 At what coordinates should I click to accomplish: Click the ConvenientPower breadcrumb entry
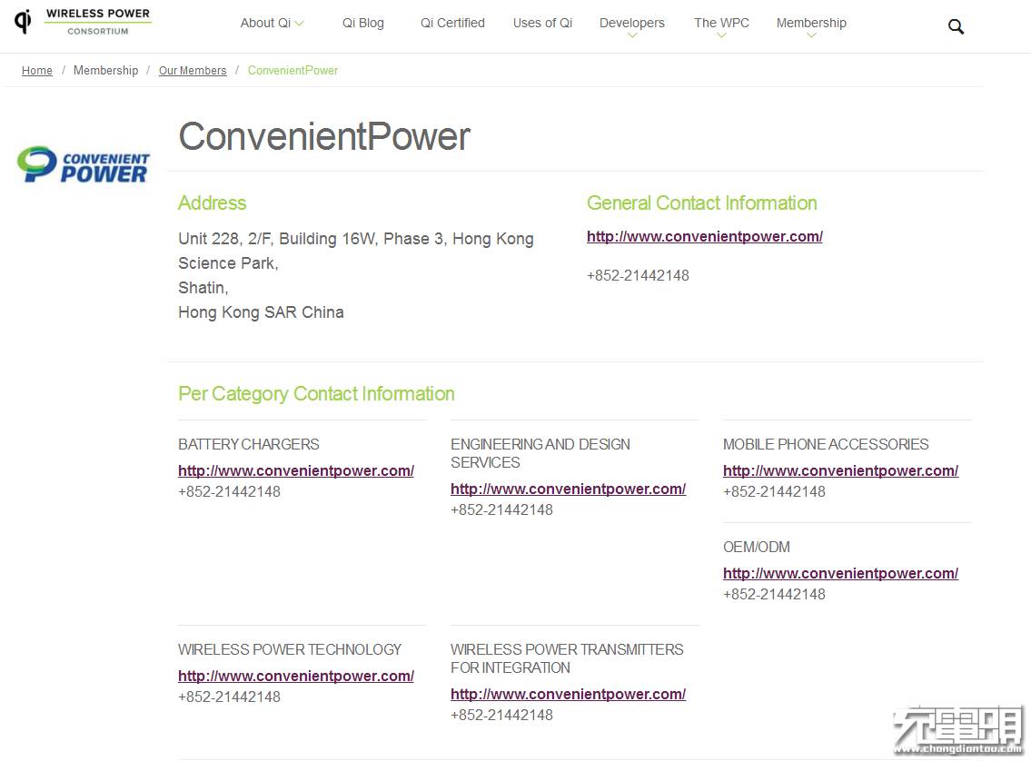pyautogui.click(x=292, y=70)
